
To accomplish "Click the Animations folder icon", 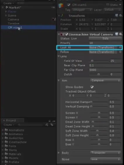I will [6, 130].
